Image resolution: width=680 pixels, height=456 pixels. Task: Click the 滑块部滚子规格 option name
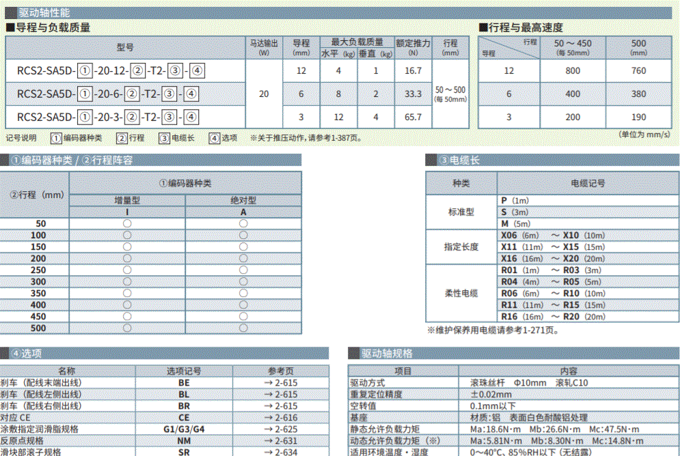pyautogui.click(x=30, y=452)
